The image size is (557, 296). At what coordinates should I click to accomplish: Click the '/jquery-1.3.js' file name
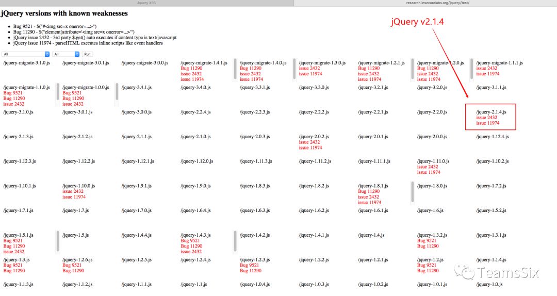(17, 260)
